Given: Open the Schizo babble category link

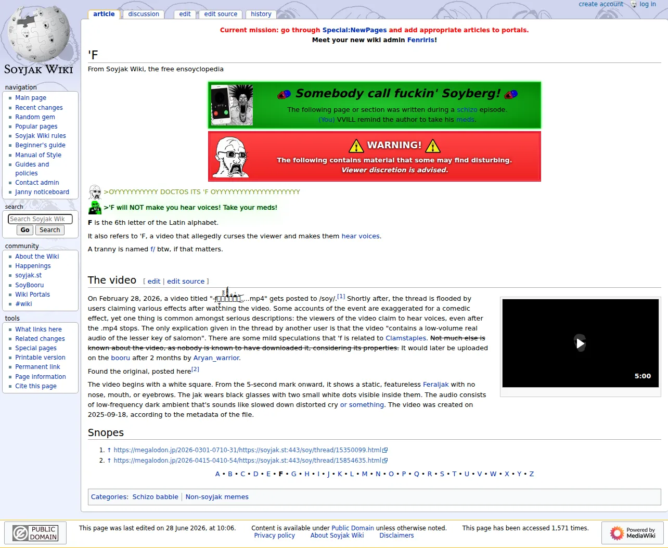Looking at the screenshot, I should pyautogui.click(x=155, y=497).
